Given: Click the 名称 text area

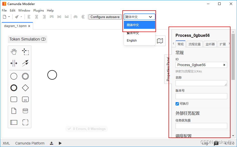Looking at the screenshot, I should [201, 83].
